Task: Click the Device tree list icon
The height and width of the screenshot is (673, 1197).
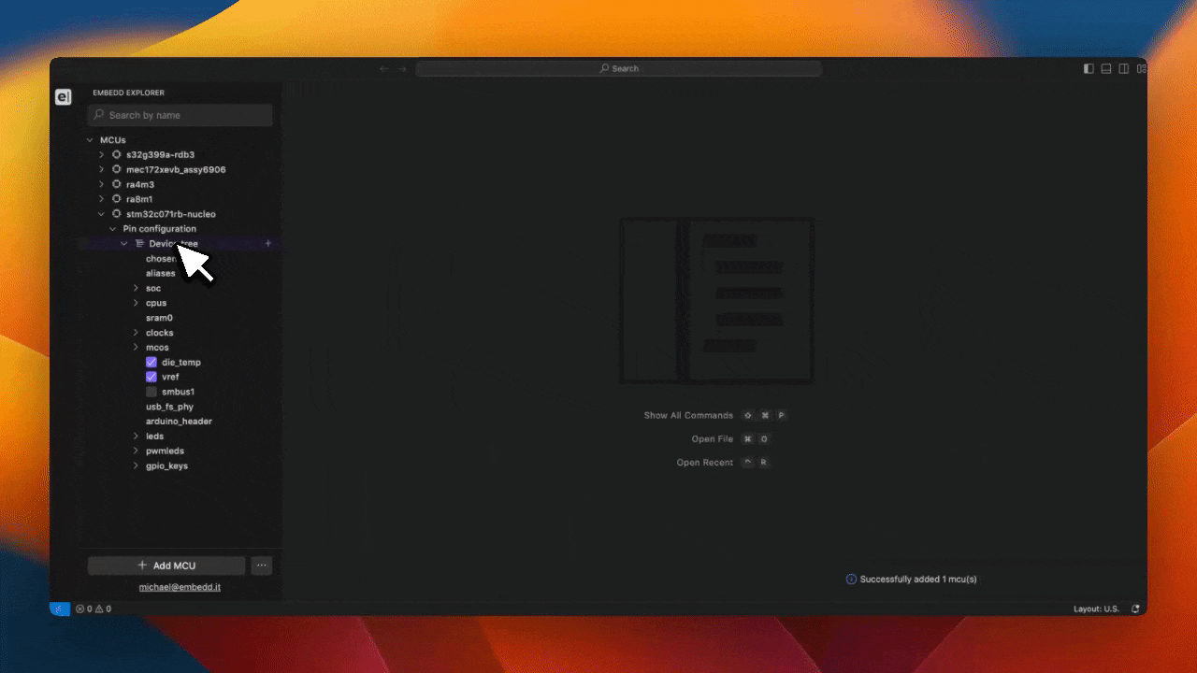Action: (x=139, y=244)
